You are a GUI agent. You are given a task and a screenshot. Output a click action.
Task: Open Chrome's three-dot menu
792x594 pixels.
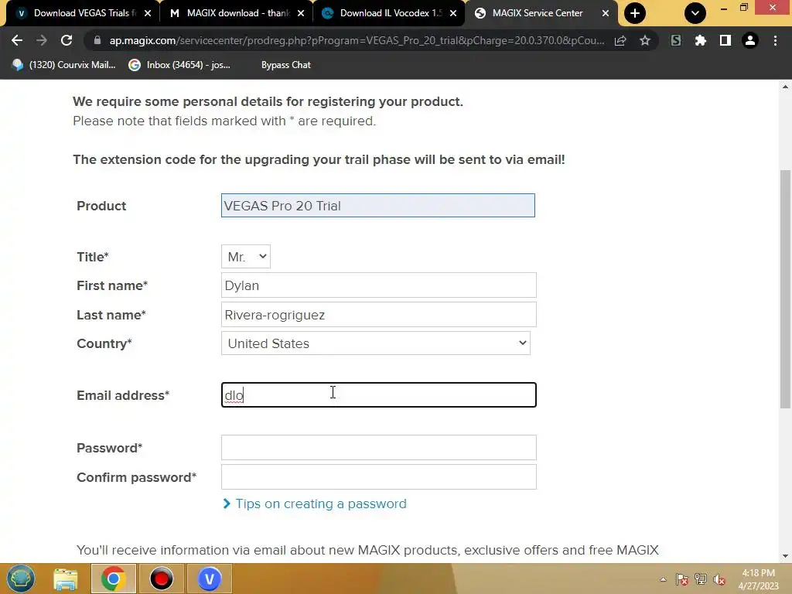click(x=775, y=40)
